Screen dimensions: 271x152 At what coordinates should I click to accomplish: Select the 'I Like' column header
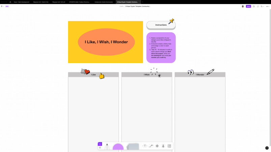93,75
